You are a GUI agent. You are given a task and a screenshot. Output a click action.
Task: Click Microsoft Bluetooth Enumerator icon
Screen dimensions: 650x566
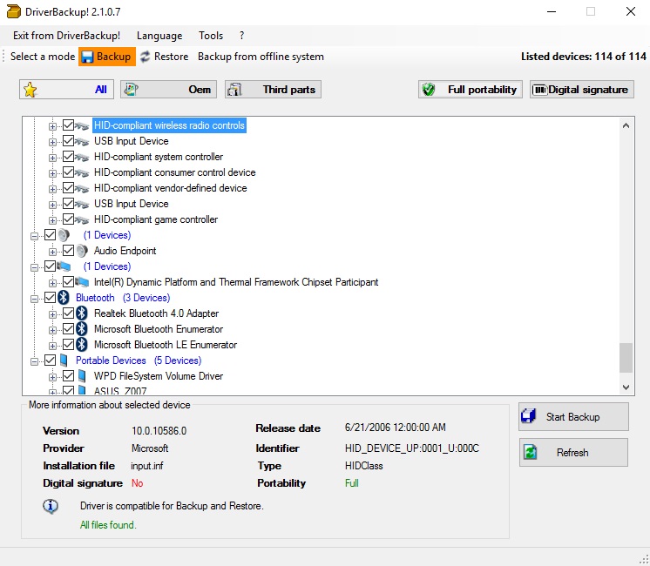(x=82, y=329)
